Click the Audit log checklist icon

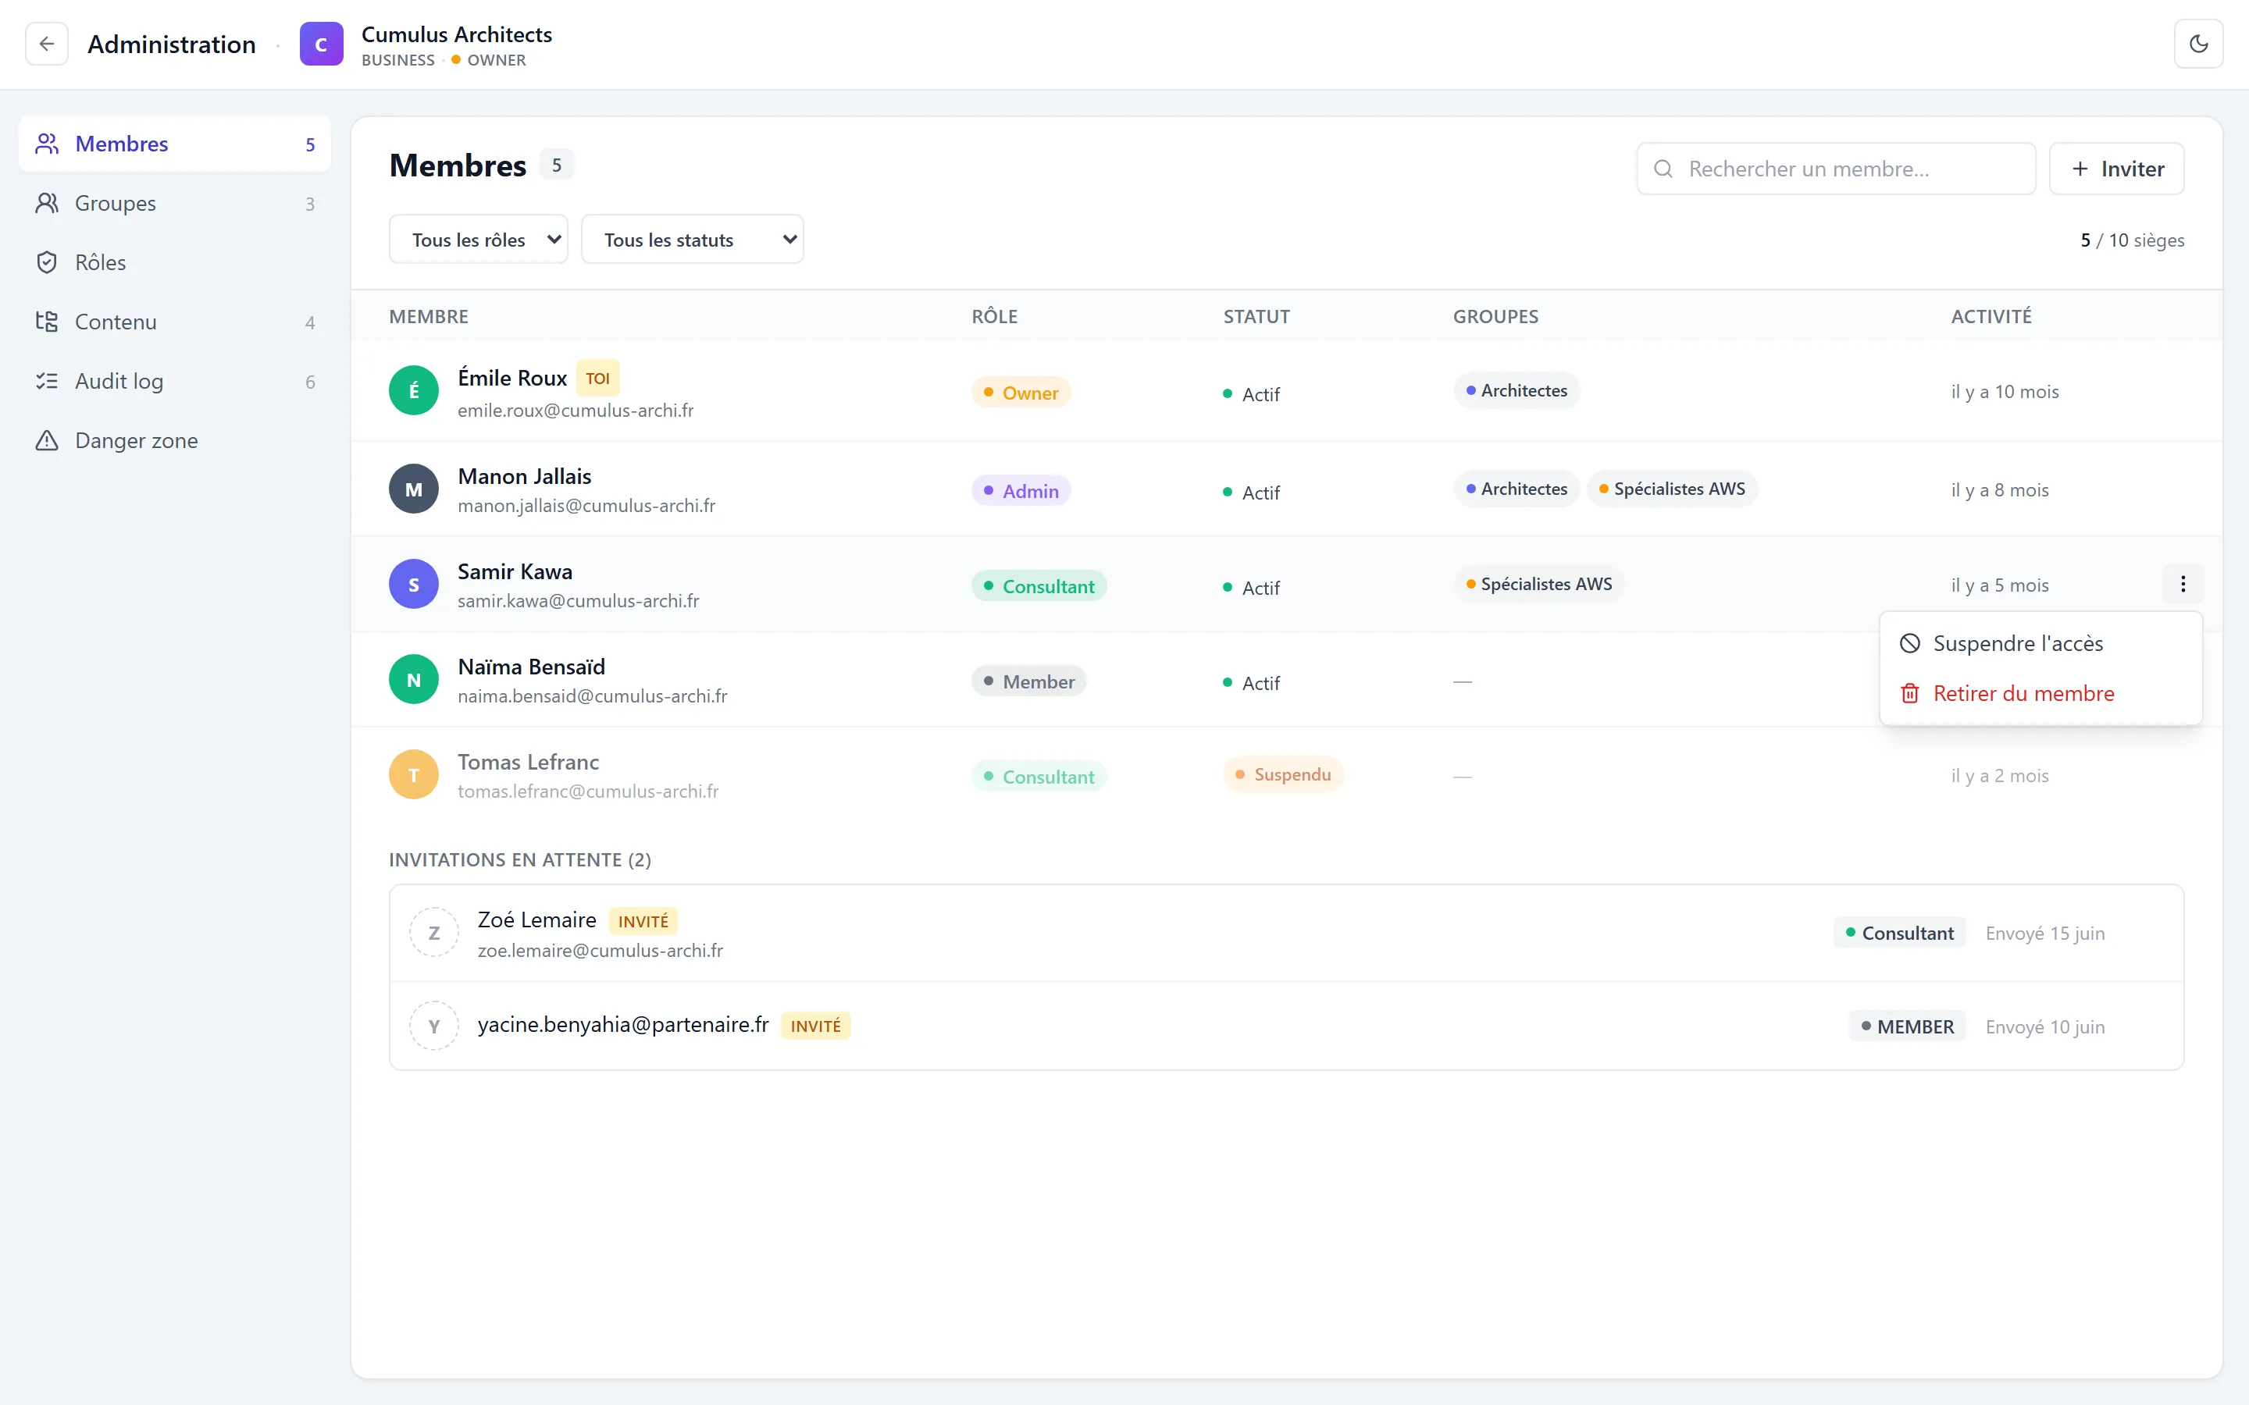(x=47, y=381)
